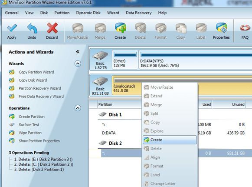Select pending operation 1 Delete E:
252x187 pixels.
pyautogui.click(x=43, y=159)
